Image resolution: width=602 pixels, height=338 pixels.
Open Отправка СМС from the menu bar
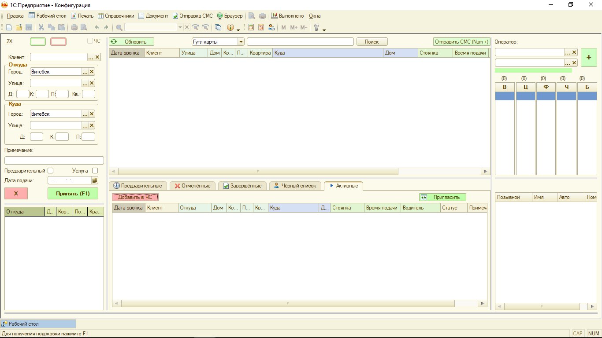193,16
